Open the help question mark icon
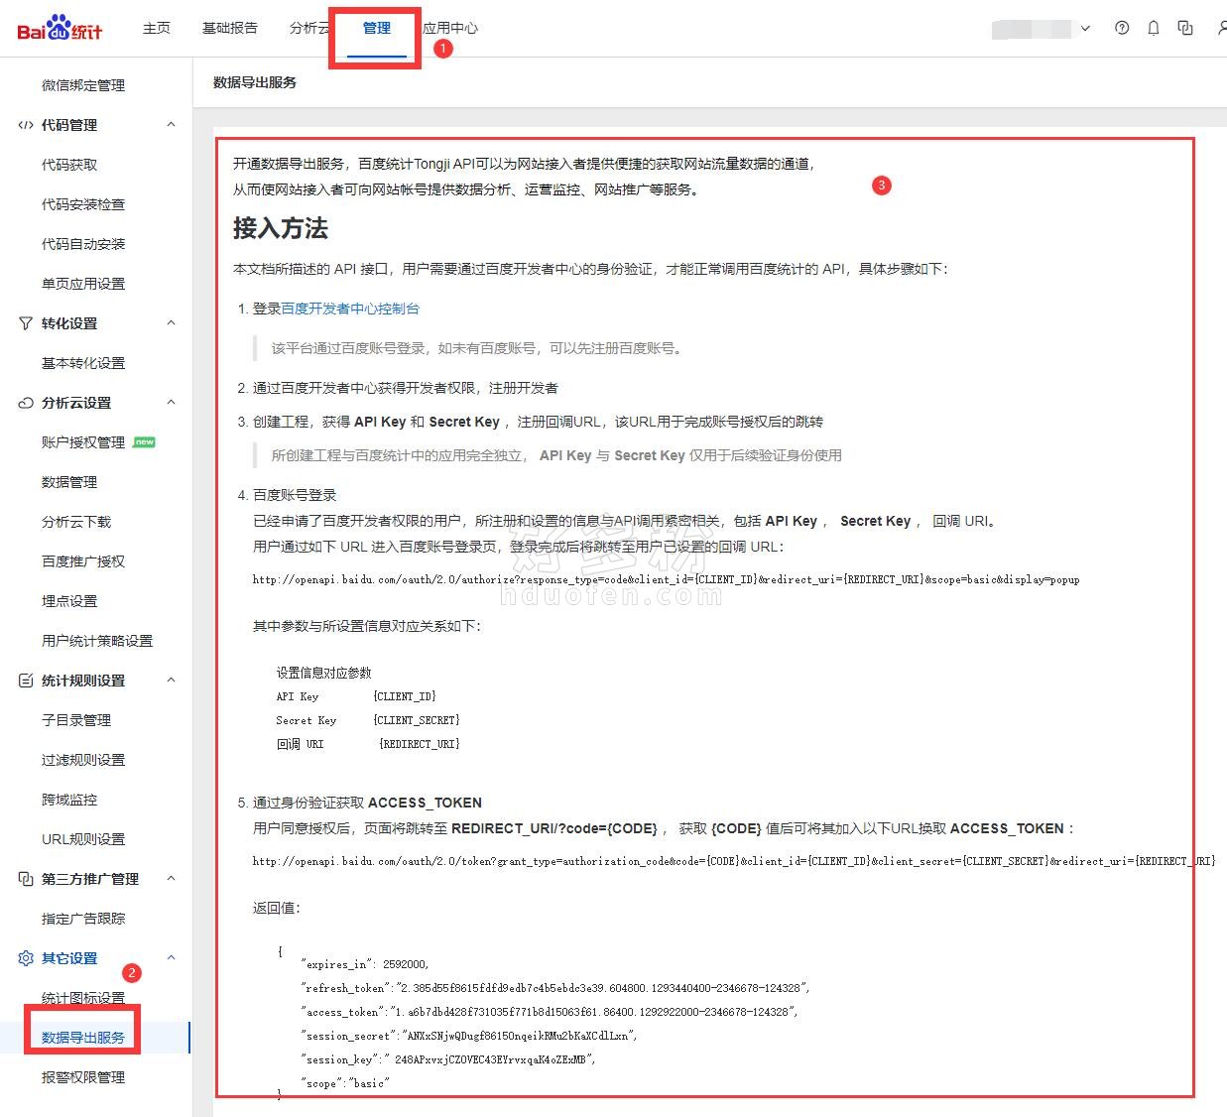This screenshot has width=1227, height=1117. click(x=1122, y=28)
